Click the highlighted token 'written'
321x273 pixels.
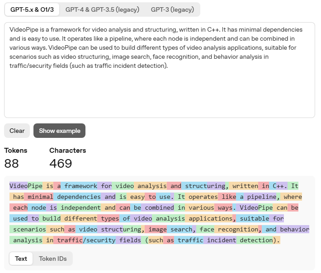(x=243, y=186)
